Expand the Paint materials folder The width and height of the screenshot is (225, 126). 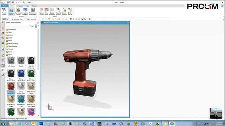[x=9, y=52]
